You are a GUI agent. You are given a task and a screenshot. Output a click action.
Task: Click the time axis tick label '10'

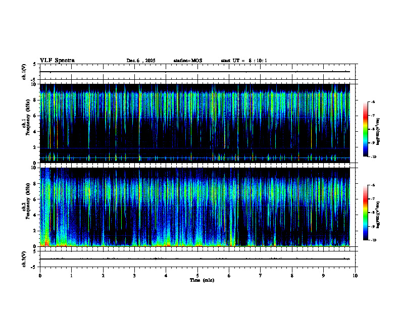[355, 276]
